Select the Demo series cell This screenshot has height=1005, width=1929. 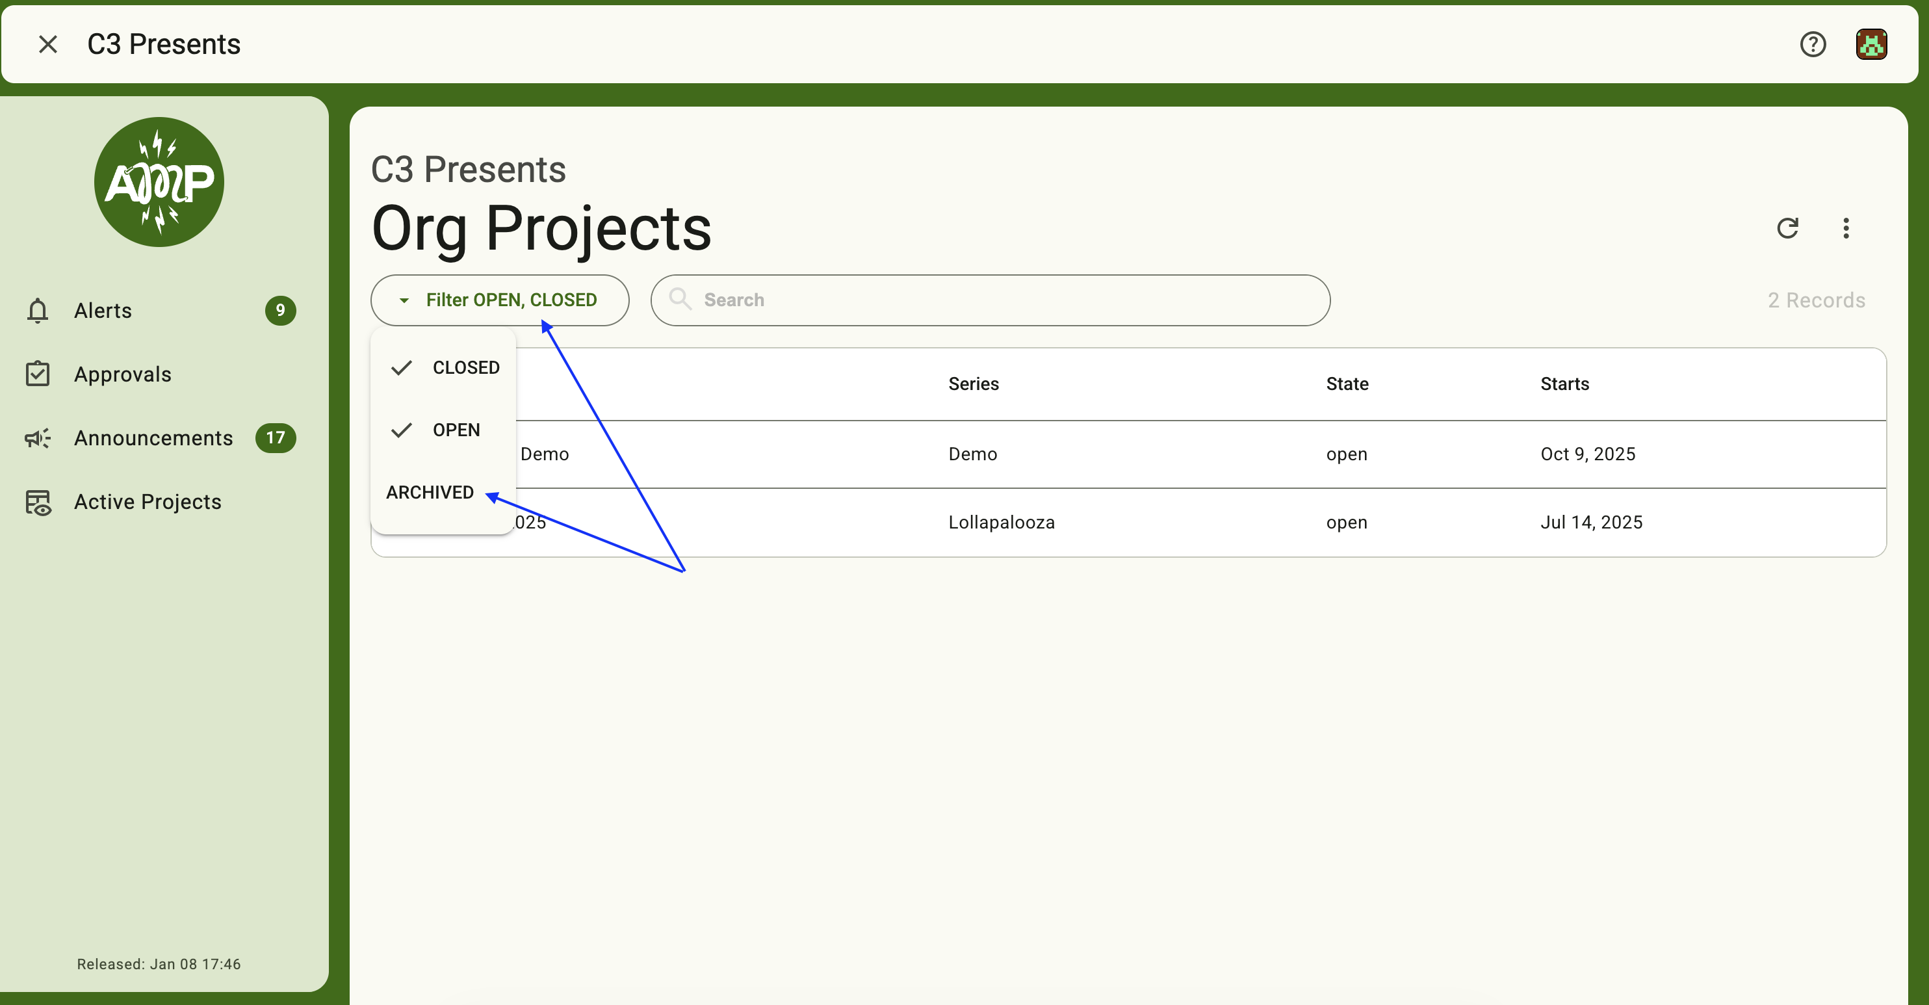(x=972, y=454)
